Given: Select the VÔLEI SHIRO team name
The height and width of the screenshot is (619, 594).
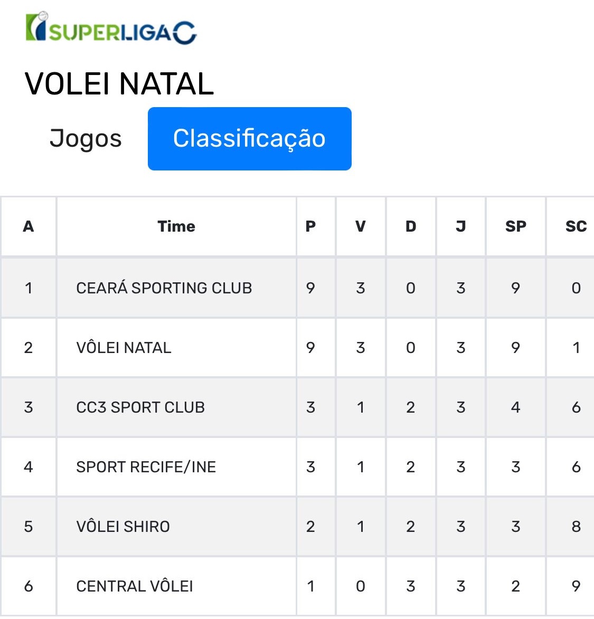Looking at the screenshot, I should 123,527.
